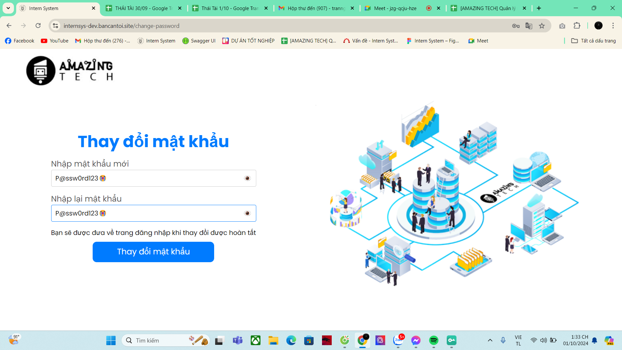Screen dimensions: 622x350
Task: Expand the tab search dropdown arrow
Action: click(8, 8)
